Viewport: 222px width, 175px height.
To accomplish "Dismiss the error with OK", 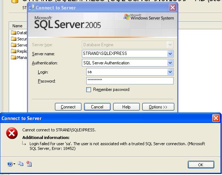I will pyautogui.click(x=201, y=165).
